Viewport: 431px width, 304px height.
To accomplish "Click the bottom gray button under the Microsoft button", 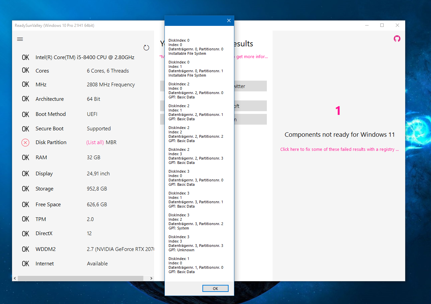I will 250,119.
